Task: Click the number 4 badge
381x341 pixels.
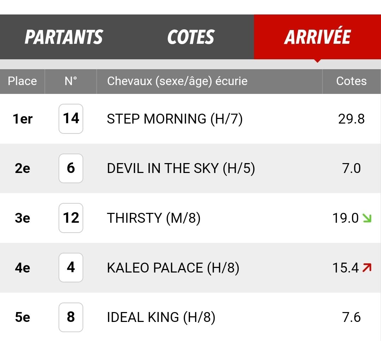Action: coord(71,268)
